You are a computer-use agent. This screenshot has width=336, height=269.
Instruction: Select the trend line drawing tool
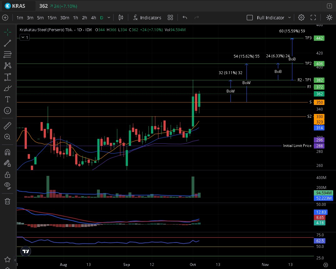coord(7,43)
